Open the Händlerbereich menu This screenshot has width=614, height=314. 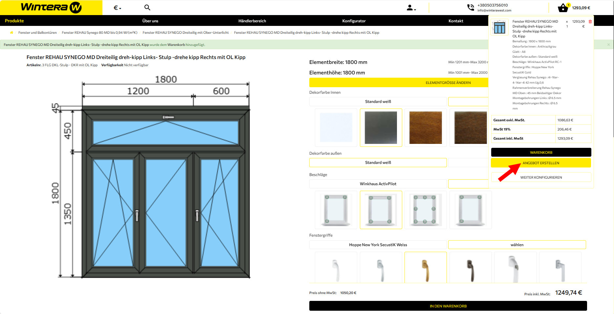(252, 21)
